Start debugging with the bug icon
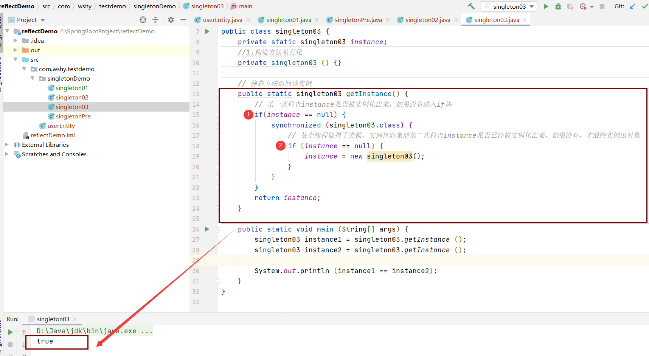The height and width of the screenshot is (356, 649). [558, 6]
